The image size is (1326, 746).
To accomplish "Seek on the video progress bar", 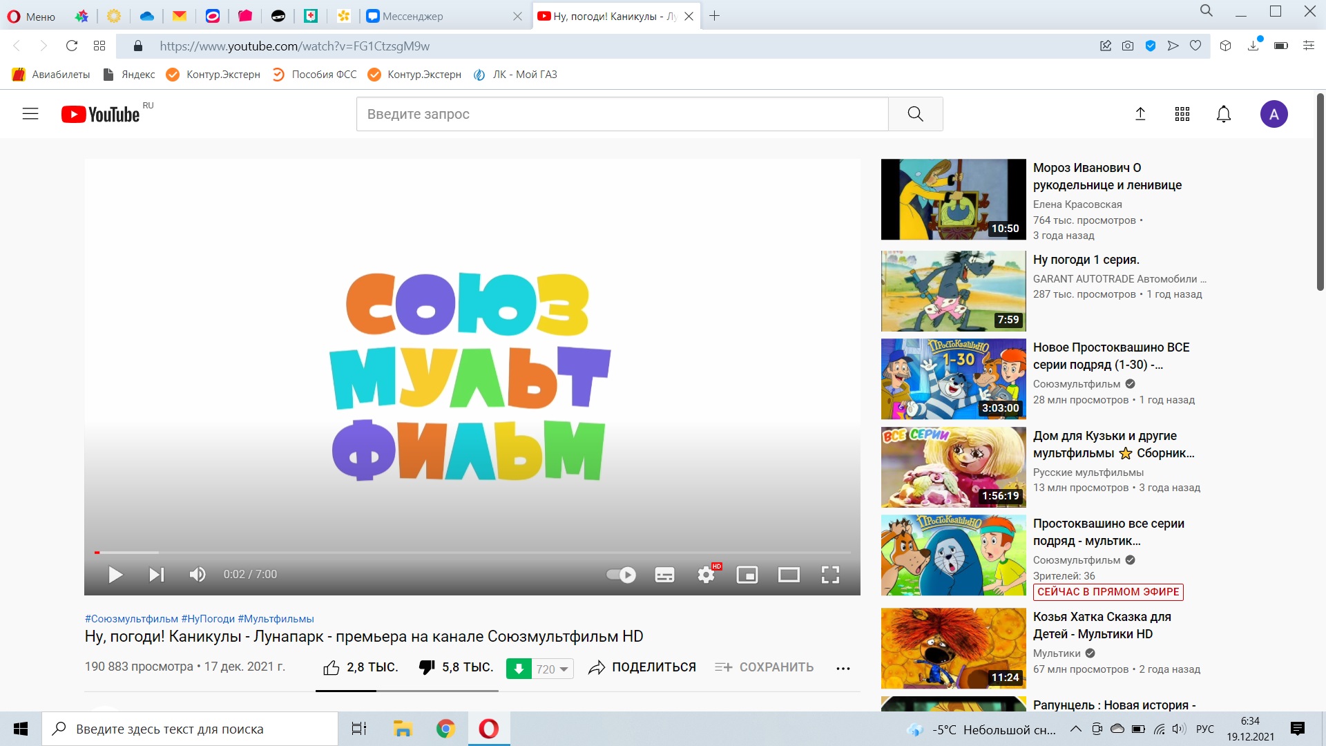I will coord(472,553).
